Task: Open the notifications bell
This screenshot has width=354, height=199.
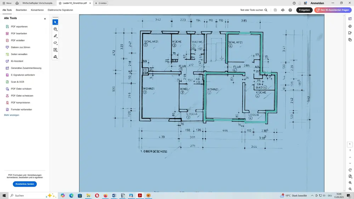Action: point(299,3)
